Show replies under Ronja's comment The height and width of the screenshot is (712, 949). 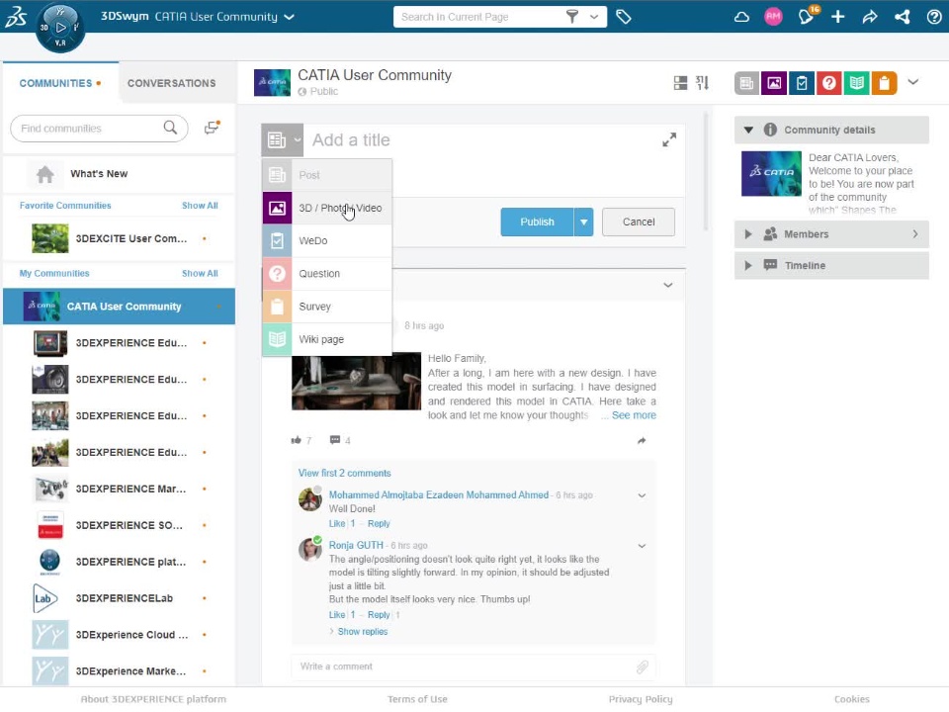(x=362, y=632)
